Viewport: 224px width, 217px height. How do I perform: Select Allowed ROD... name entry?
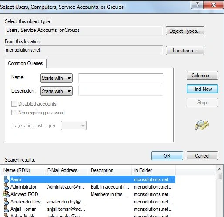[x=26, y=194]
